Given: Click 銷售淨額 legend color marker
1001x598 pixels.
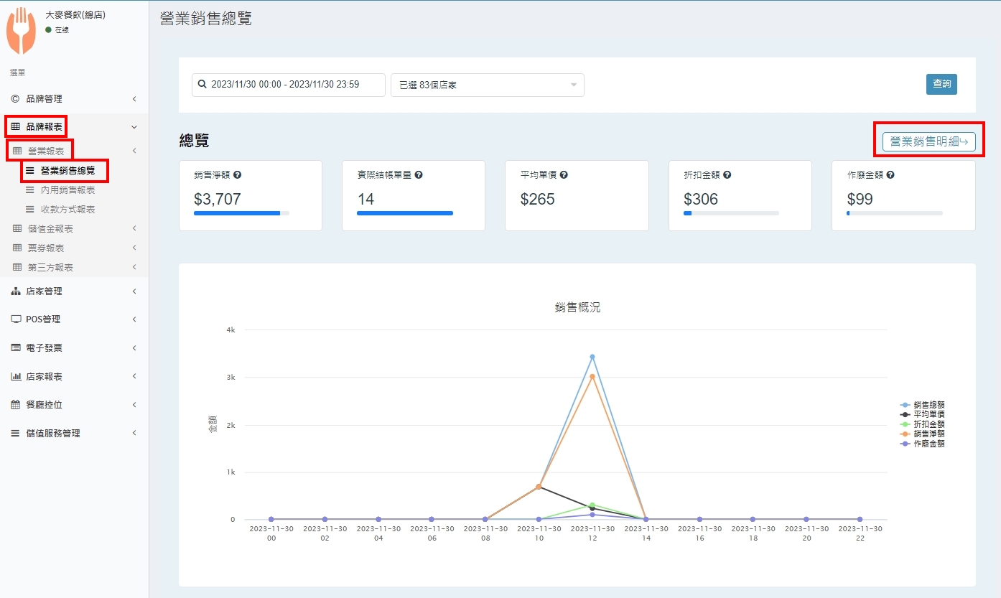Looking at the screenshot, I should 905,434.
